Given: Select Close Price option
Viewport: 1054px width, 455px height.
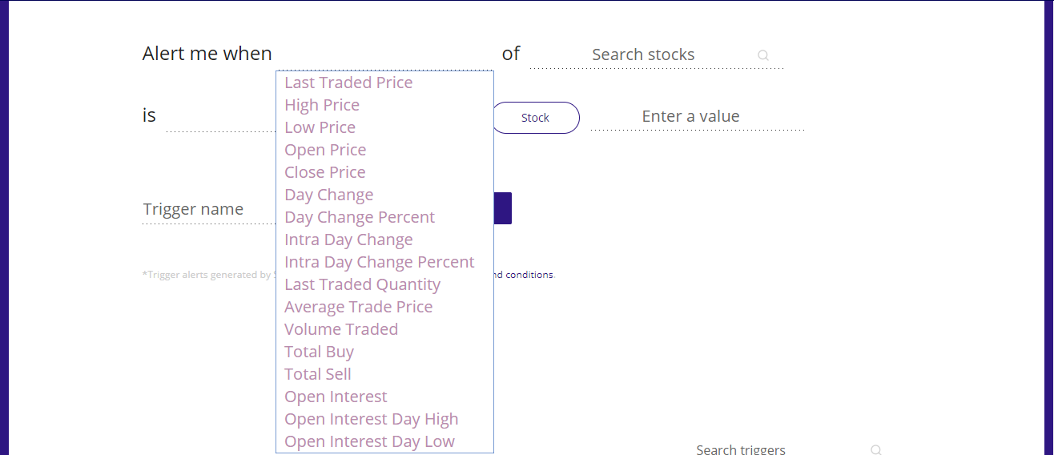Looking at the screenshot, I should pos(325,172).
